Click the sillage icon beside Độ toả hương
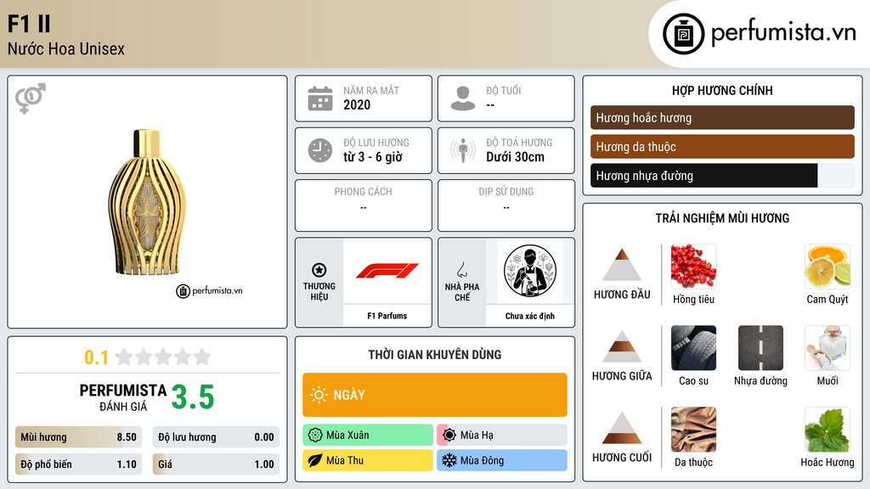870x489 pixels. click(463, 150)
